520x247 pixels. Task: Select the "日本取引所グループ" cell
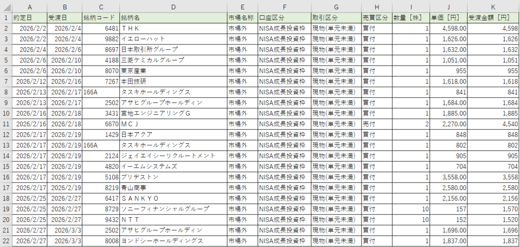coord(173,49)
